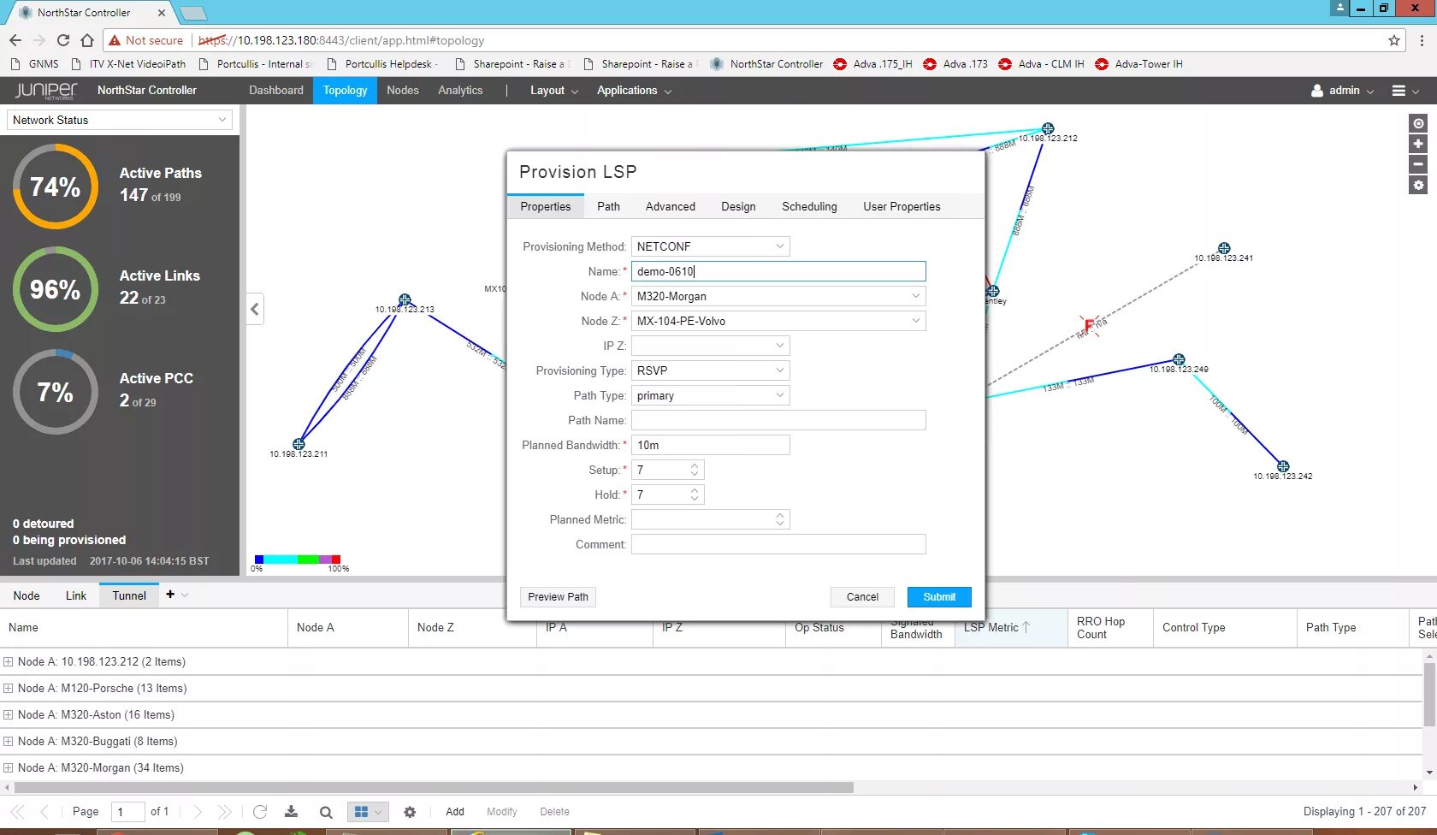Switch to the Path tab in dialog
Viewport: 1437px width, 835px height.
pos(608,206)
